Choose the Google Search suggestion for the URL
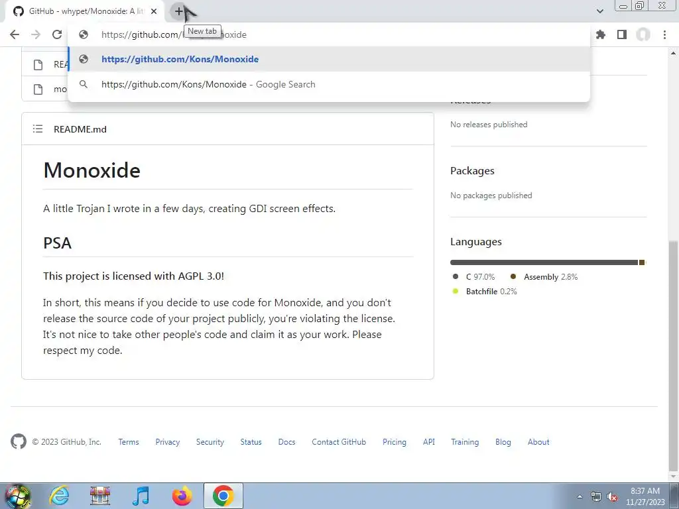679x509 pixels. point(329,84)
